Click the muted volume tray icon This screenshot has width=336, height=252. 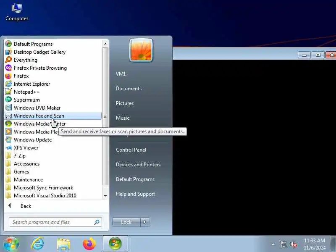pos(293,244)
